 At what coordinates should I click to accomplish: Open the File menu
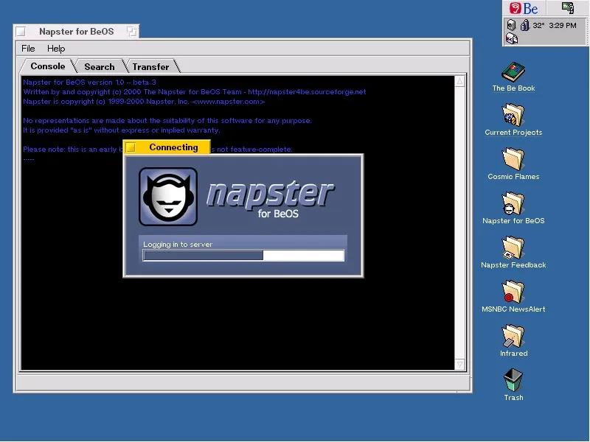28,49
